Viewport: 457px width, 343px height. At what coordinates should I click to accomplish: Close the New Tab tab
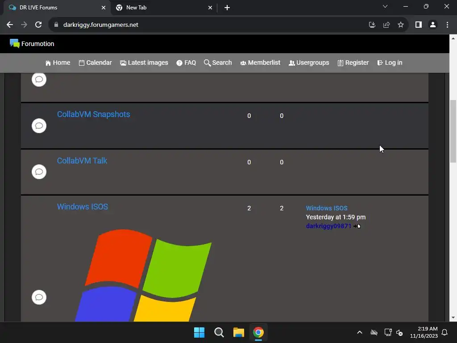pos(210,8)
